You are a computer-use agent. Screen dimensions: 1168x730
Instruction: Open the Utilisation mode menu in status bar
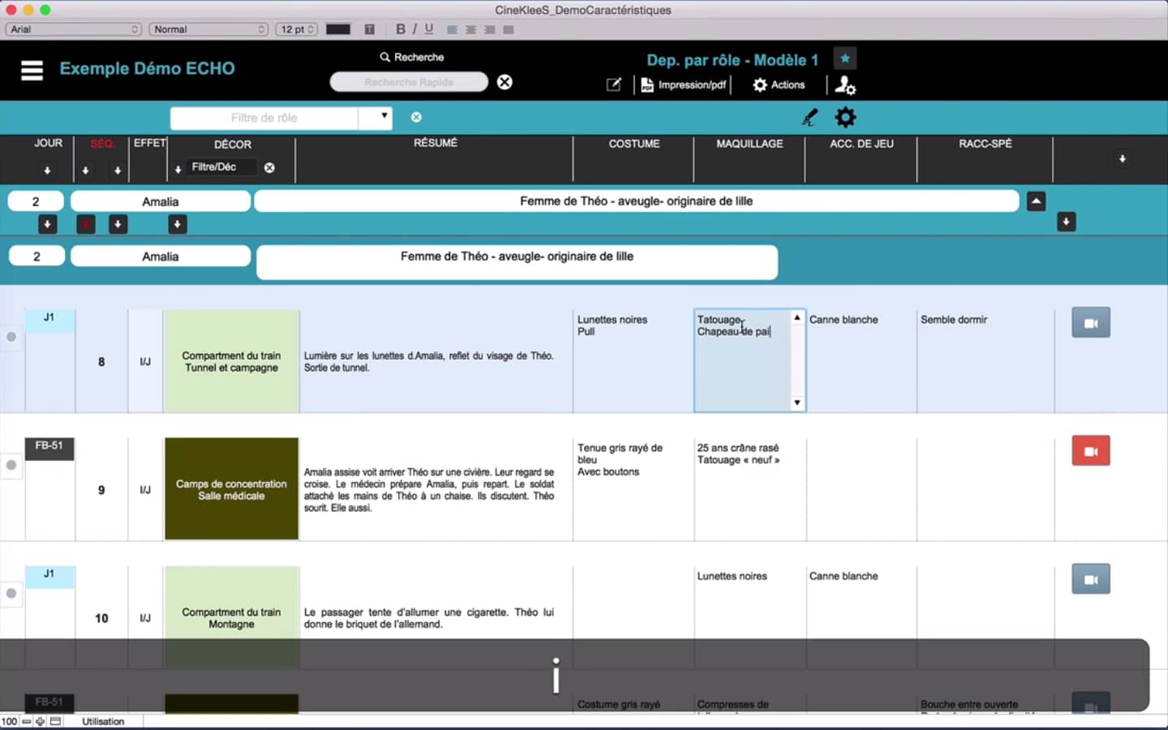(103, 721)
